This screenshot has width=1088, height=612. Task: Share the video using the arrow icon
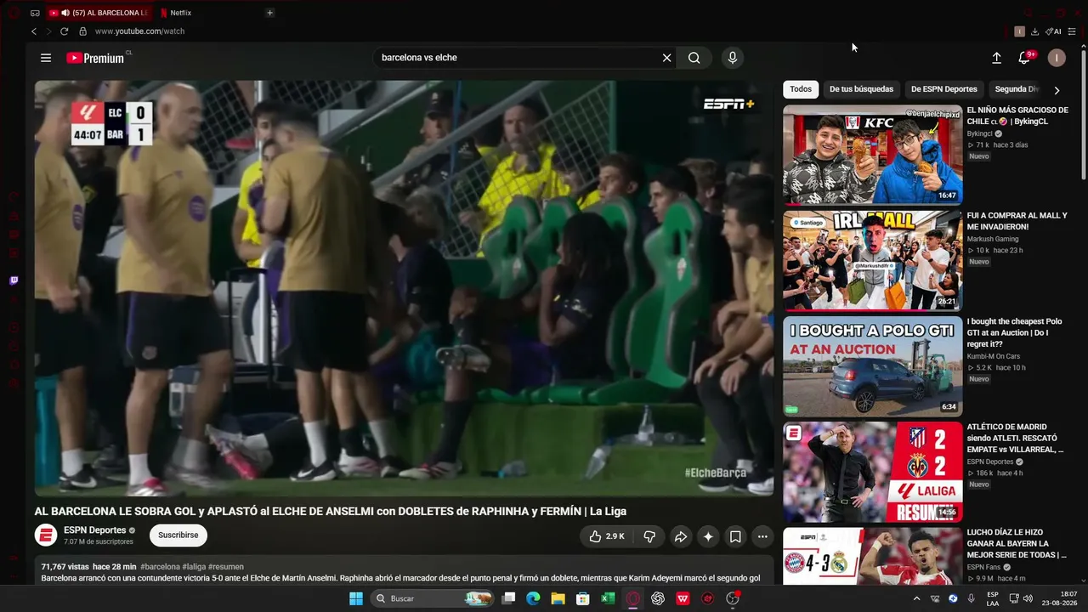click(681, 536)
